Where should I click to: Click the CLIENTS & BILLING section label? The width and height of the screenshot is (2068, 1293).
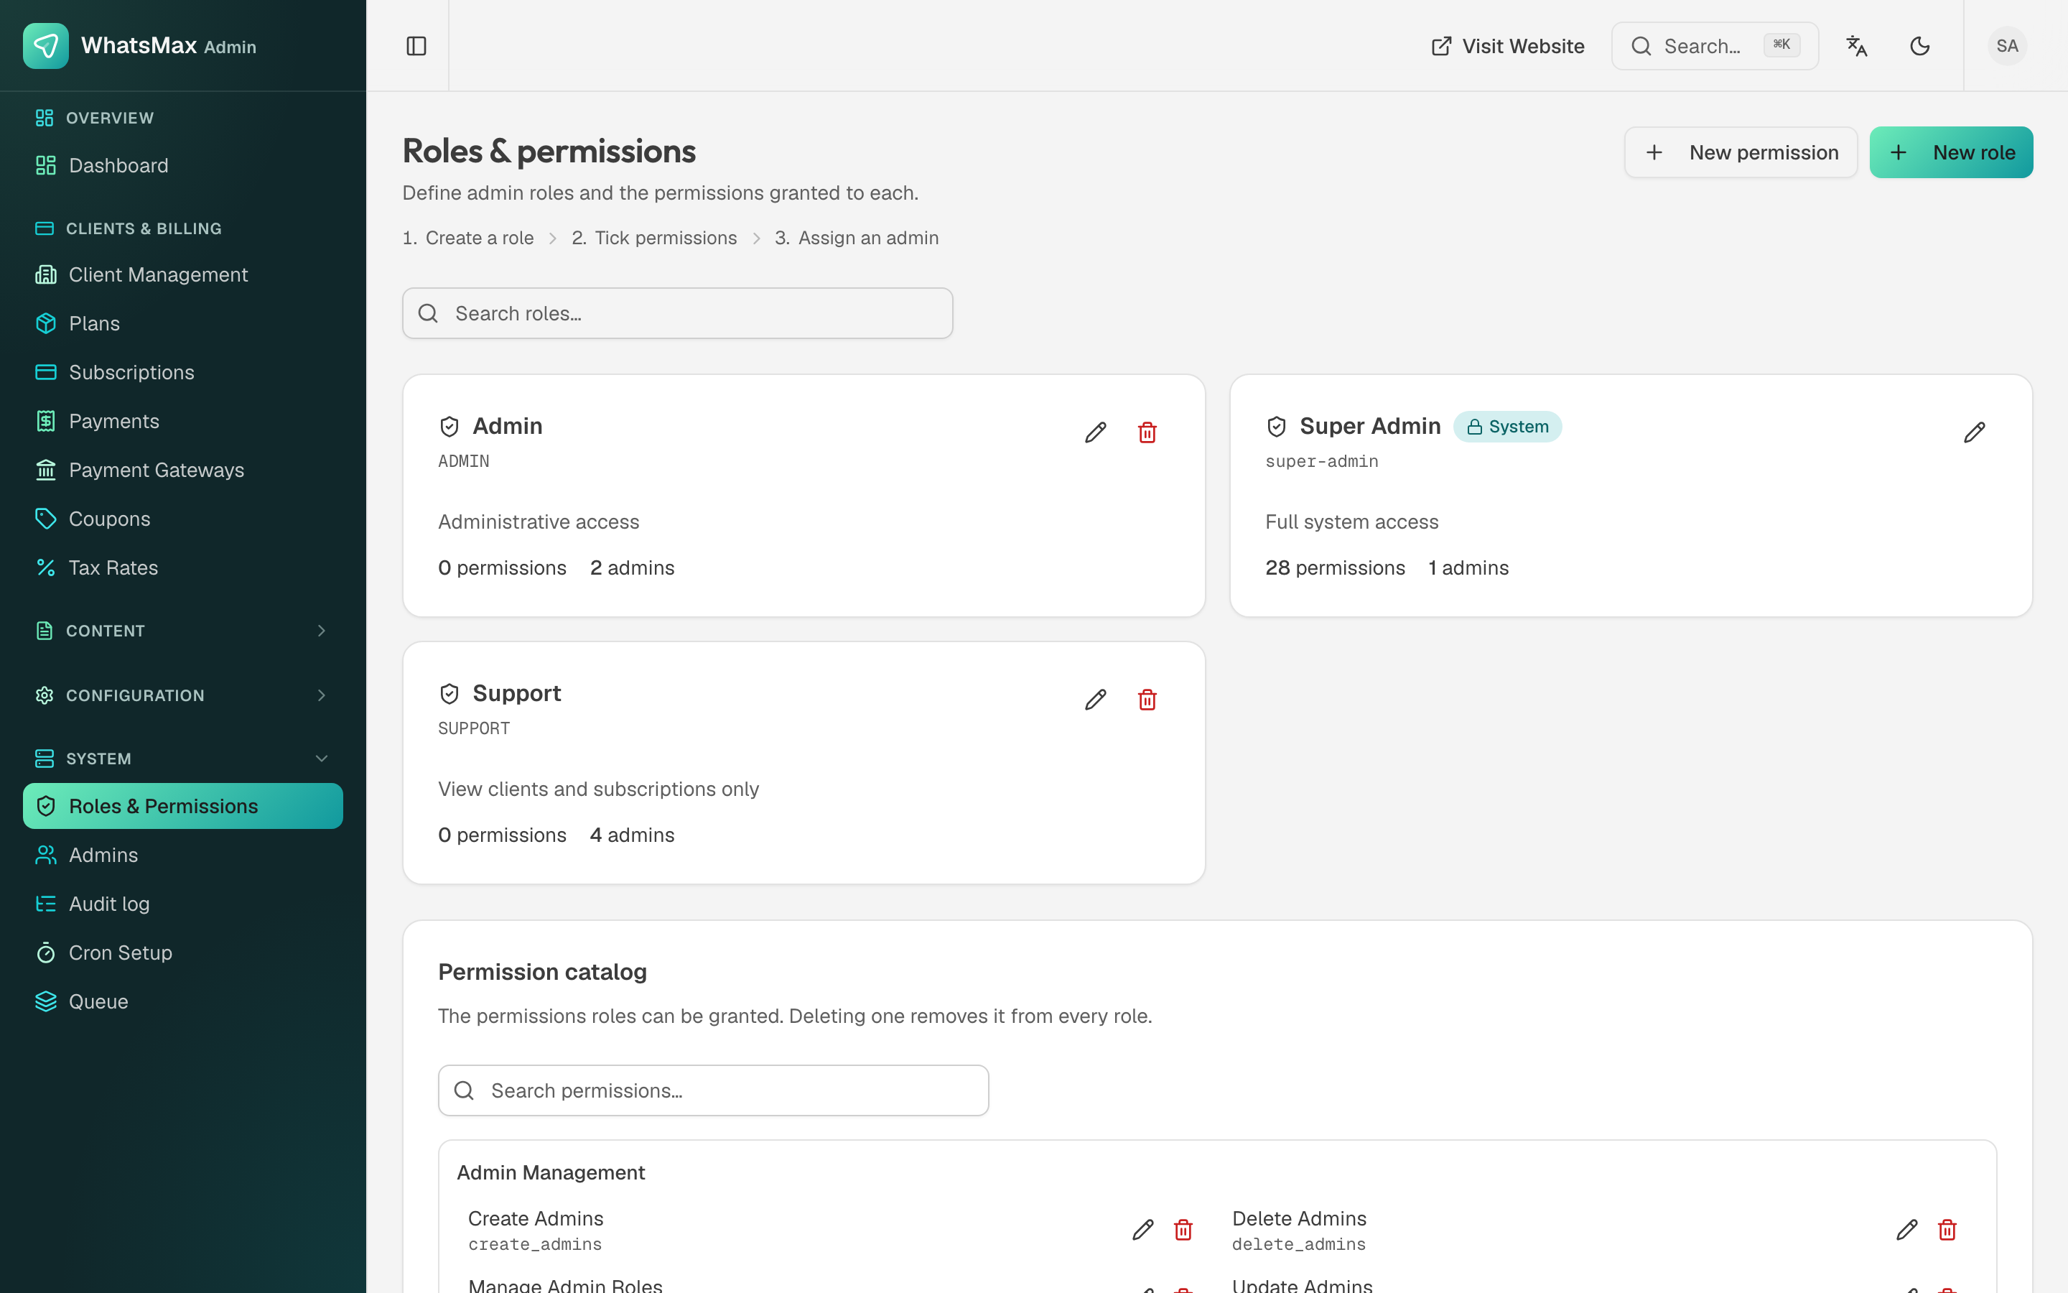(x=144, y=228)
